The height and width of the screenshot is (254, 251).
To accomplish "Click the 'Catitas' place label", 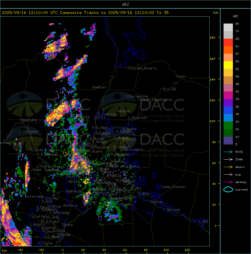I will [157, 202].
